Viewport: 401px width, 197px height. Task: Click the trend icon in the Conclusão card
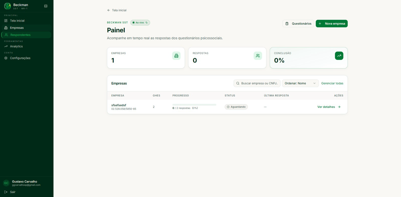tap(339, 56)
